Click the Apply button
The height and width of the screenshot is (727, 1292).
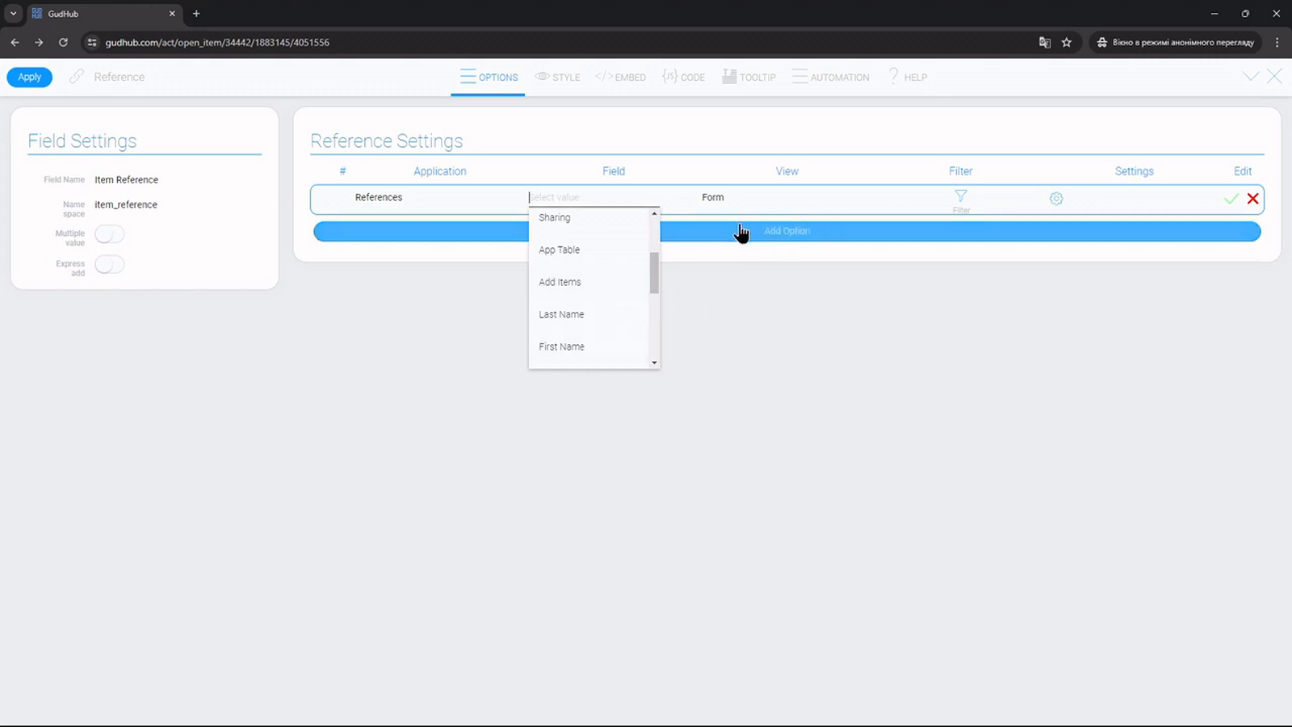click(x=30, y=77)
